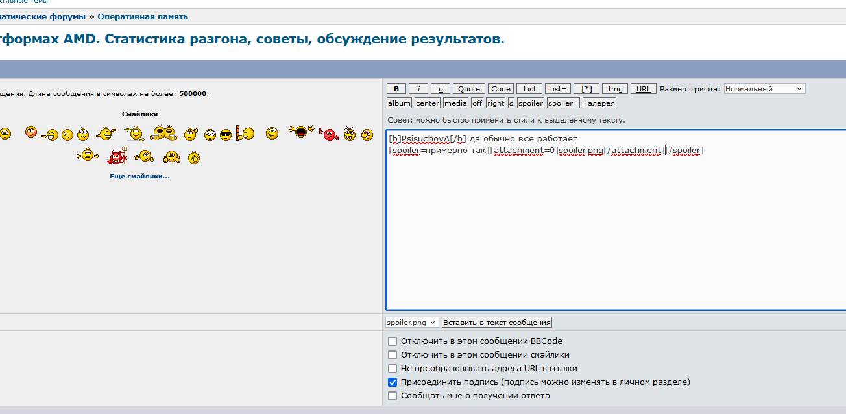
Task: Toggle Отключить в этом сообщении BBCode checkbox
Action: (392, 341)
